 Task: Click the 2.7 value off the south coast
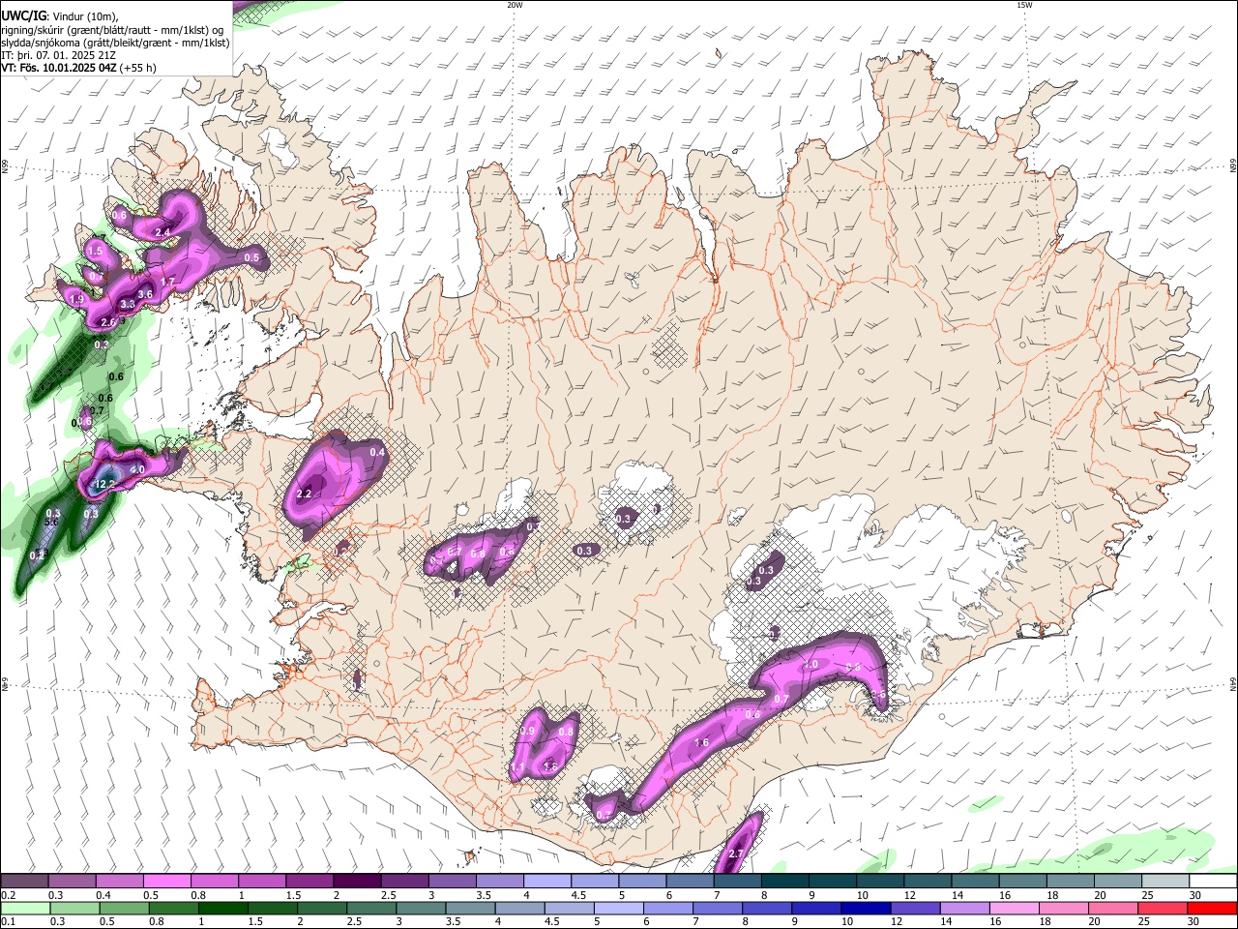[x=735, y=854]
